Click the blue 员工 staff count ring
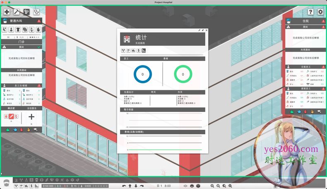Viewport: 327px width, 189px height. click(x=142, y=74)
